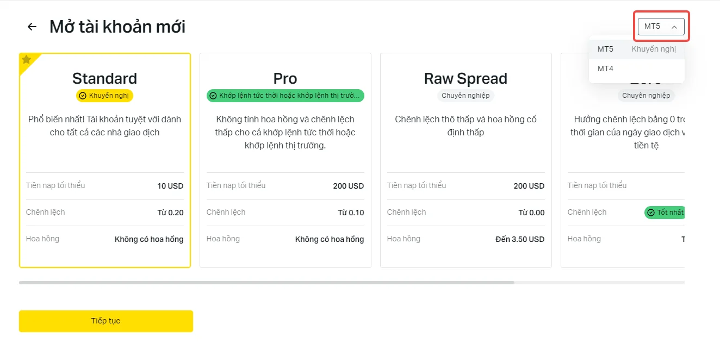Click the star icon on Standard card

26,59
